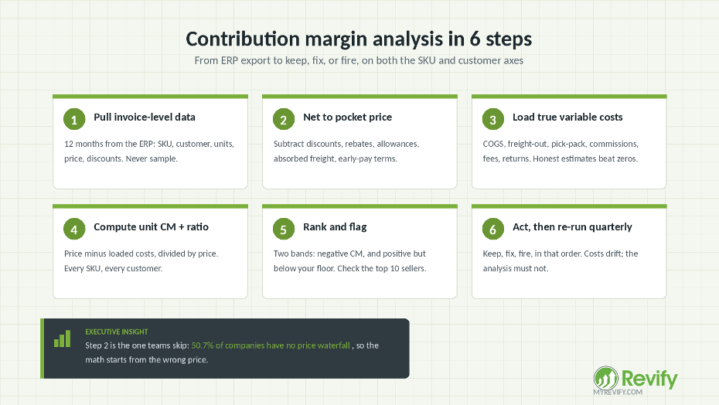Screen dimensions: 719x405
Task: Click the Executive Insight label
Action: pos(117,332)
